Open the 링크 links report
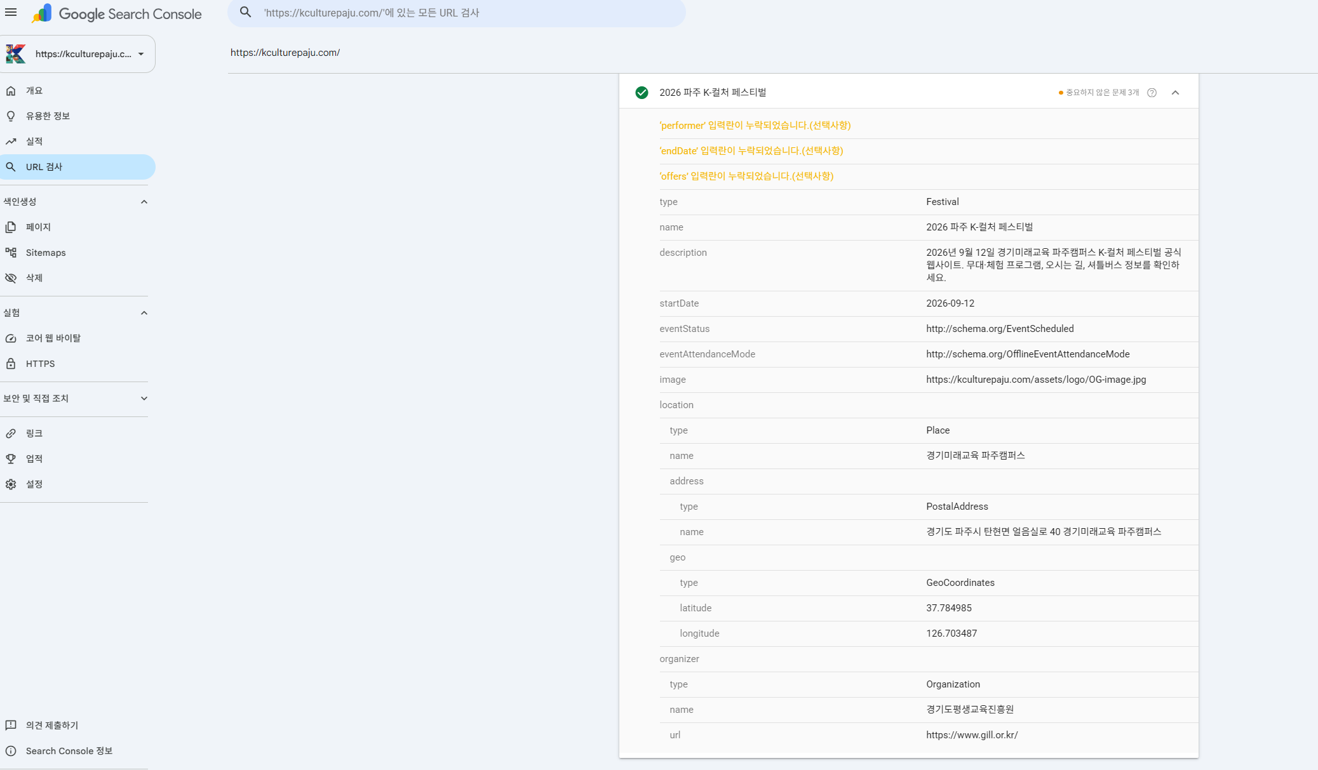The width and height of the screenshot is (1318, 770). (x=77, y=434)
